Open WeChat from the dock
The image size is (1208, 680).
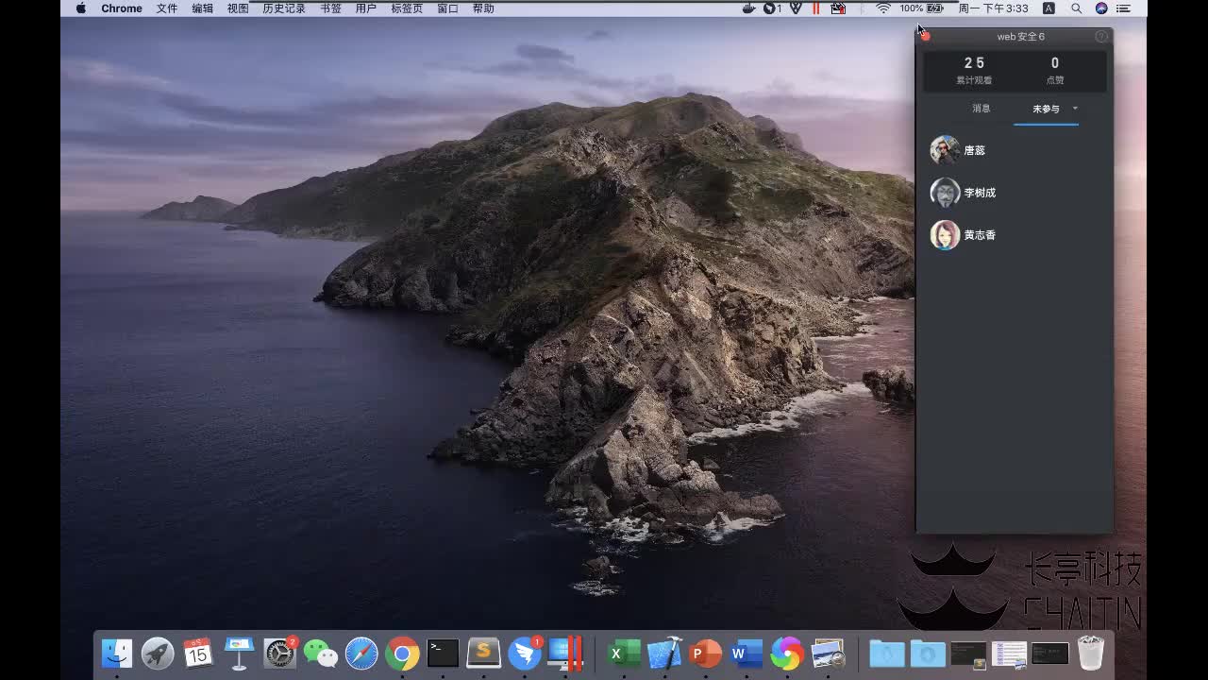(x=321, y=653)
